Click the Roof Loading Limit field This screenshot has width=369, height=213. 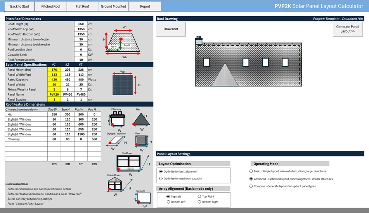click(x=81, y=49)
